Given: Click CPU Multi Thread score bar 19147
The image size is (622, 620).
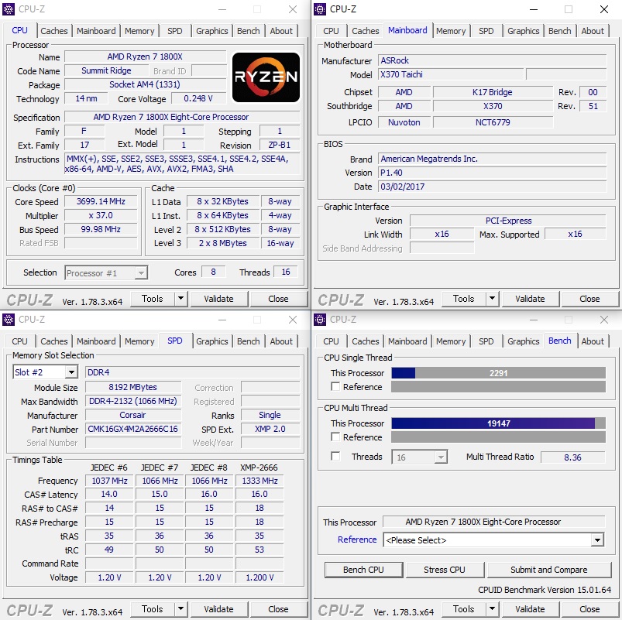Looking at the screenshot, I should [498, 423].
